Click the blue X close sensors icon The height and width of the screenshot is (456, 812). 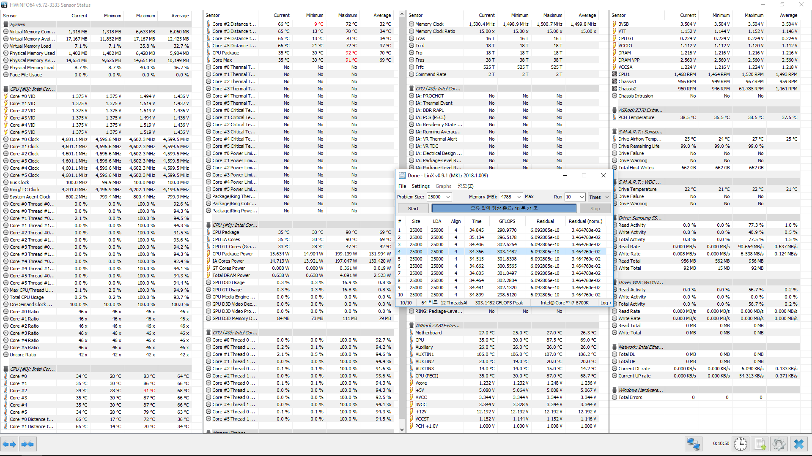pos(799,444)
